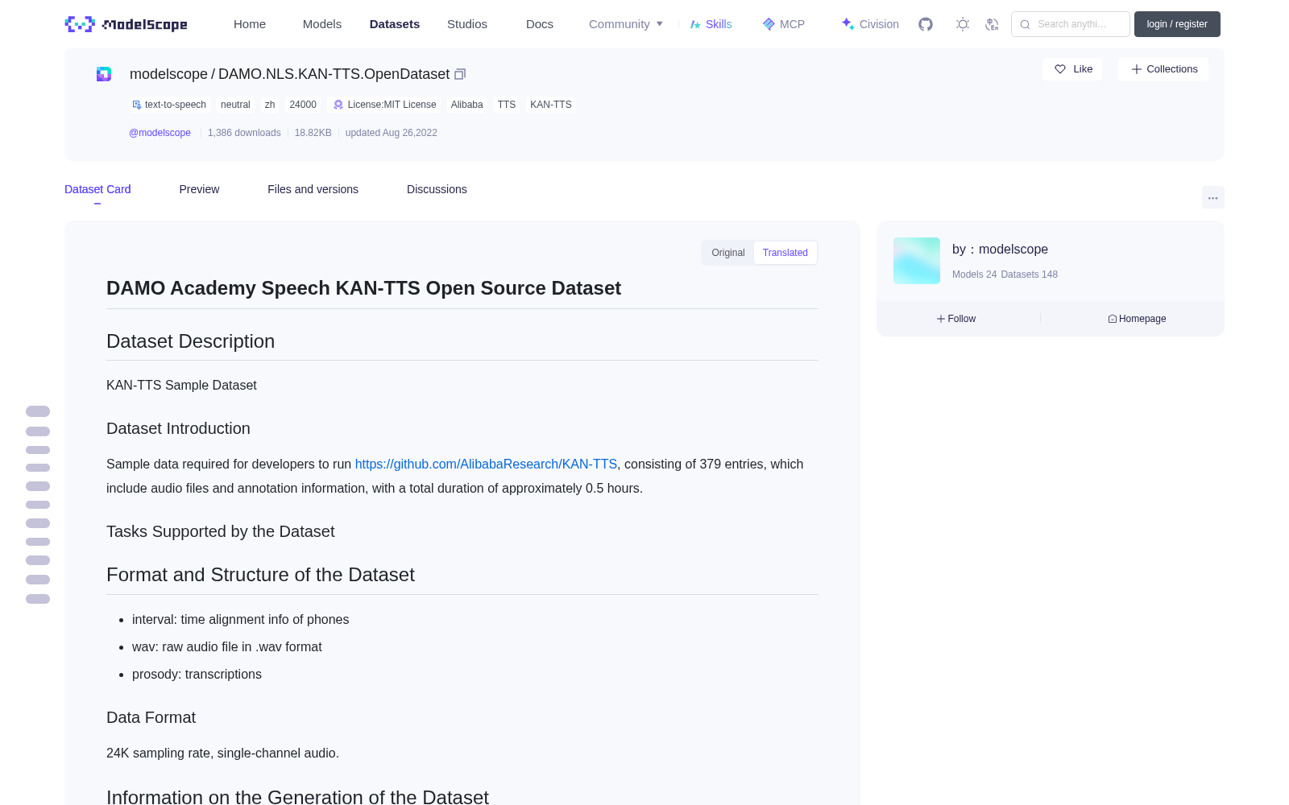The image size is (1289, 805).
Task: Click the 24K sampling rate text
Action: [223, 753]
